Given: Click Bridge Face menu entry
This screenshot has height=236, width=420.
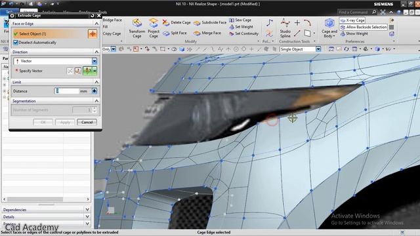Looking at the screenshot, I should tap(112, 20).
